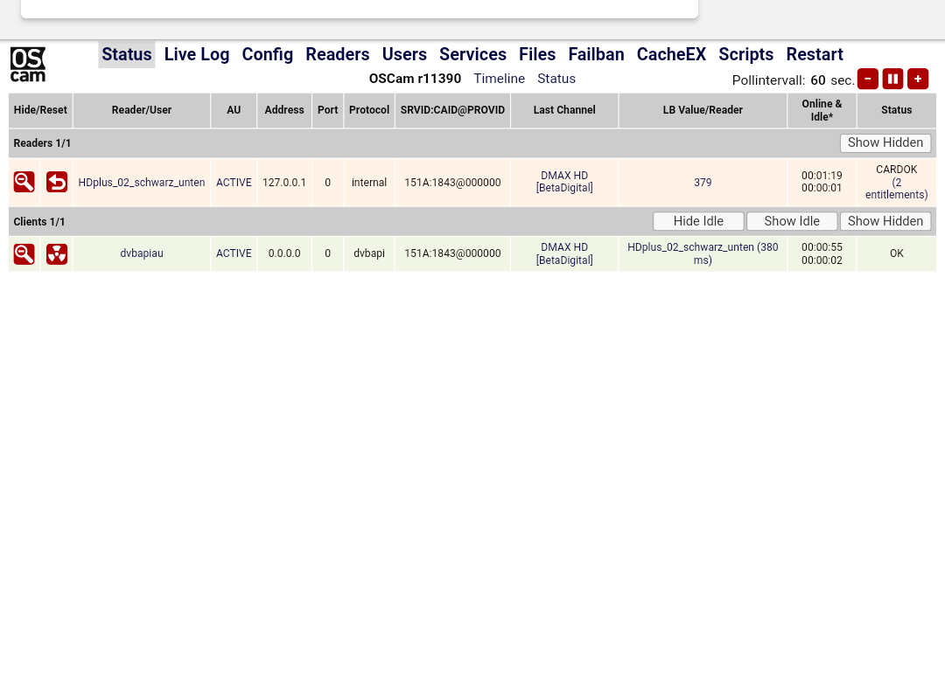The width and height of the screenshot is (945, 673).
Task: Switch to the Config menu
Action: point(267,54)
